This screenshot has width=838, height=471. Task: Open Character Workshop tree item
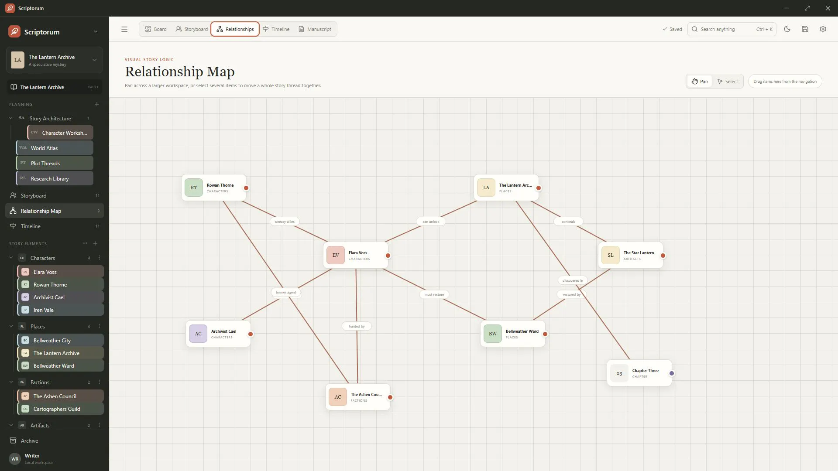pyautogui.click(x=60, y=133)
